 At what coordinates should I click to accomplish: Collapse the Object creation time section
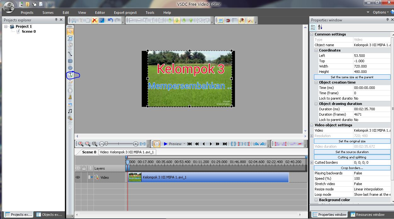316,82
